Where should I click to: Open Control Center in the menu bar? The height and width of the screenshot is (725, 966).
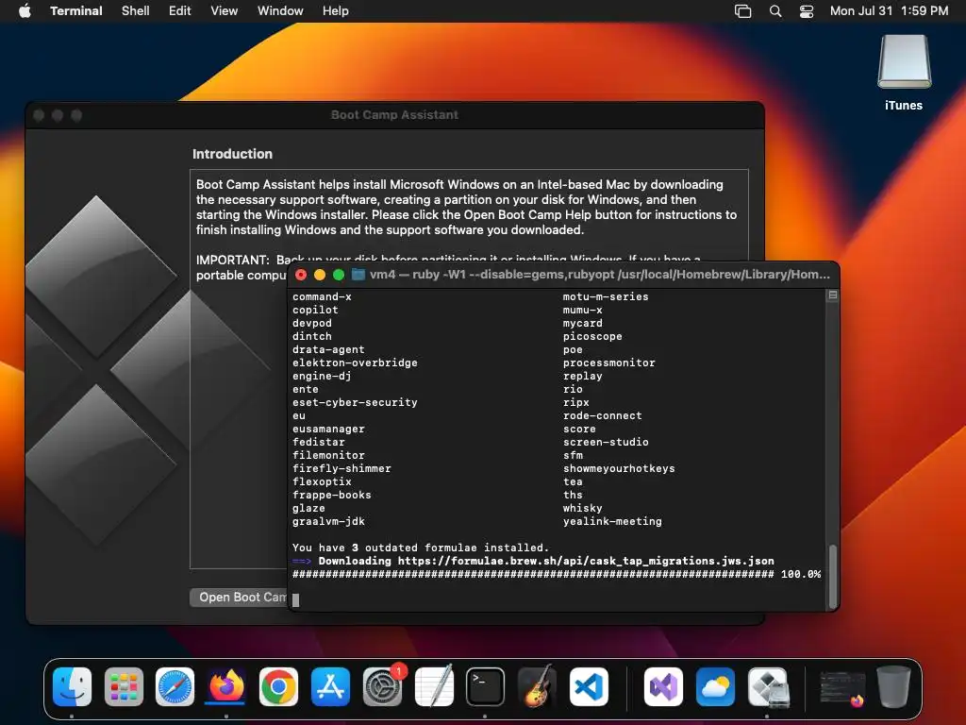(807, 11)
